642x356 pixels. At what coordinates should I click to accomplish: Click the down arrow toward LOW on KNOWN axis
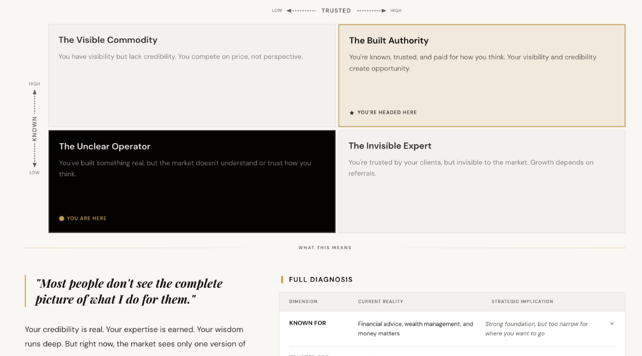34,155
